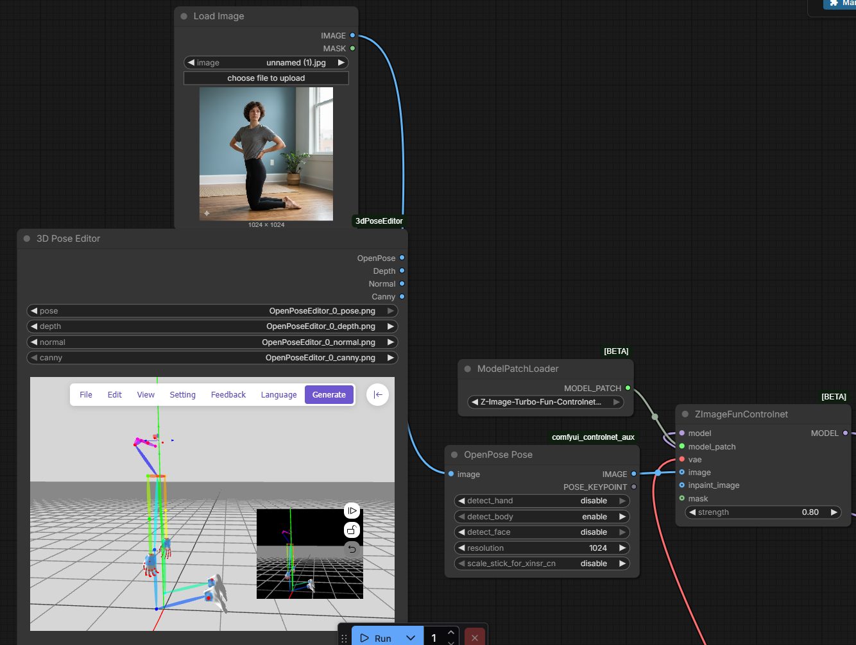The width and height of the screenshot is (856, 645).
Task: Open the resolution value field showing 1024
Action: click(542, 548)
